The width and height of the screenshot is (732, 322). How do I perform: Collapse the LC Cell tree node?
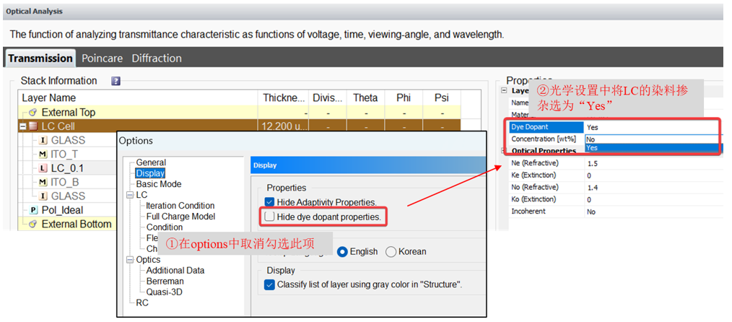click(22, 126)
